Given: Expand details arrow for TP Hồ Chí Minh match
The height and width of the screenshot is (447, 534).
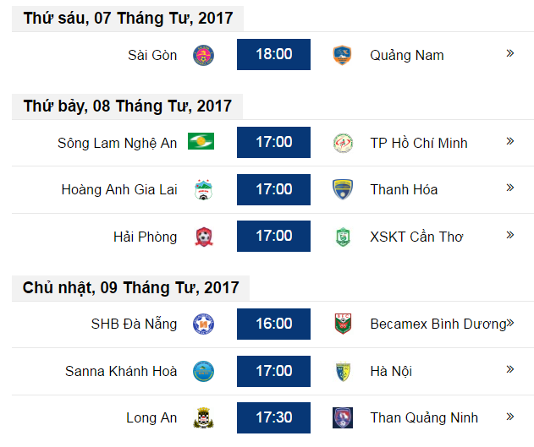Looking at the screenshot, I should pyautogui.click(x=509, y=141).
